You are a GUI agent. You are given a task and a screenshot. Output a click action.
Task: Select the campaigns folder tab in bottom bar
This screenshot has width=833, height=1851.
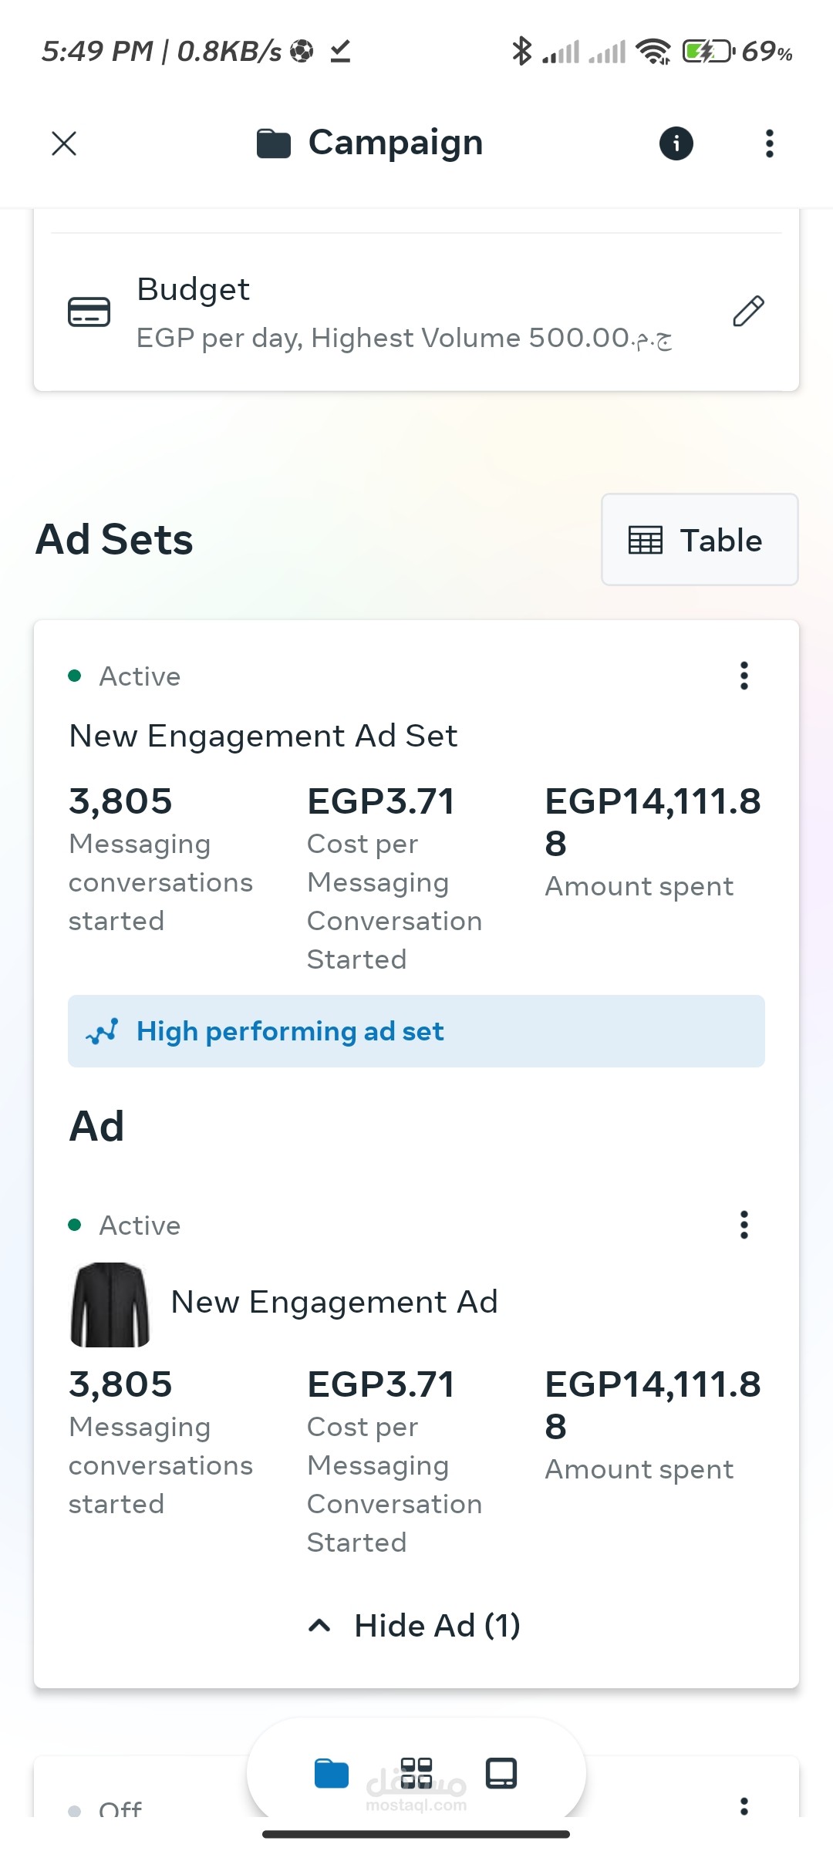332,1773
